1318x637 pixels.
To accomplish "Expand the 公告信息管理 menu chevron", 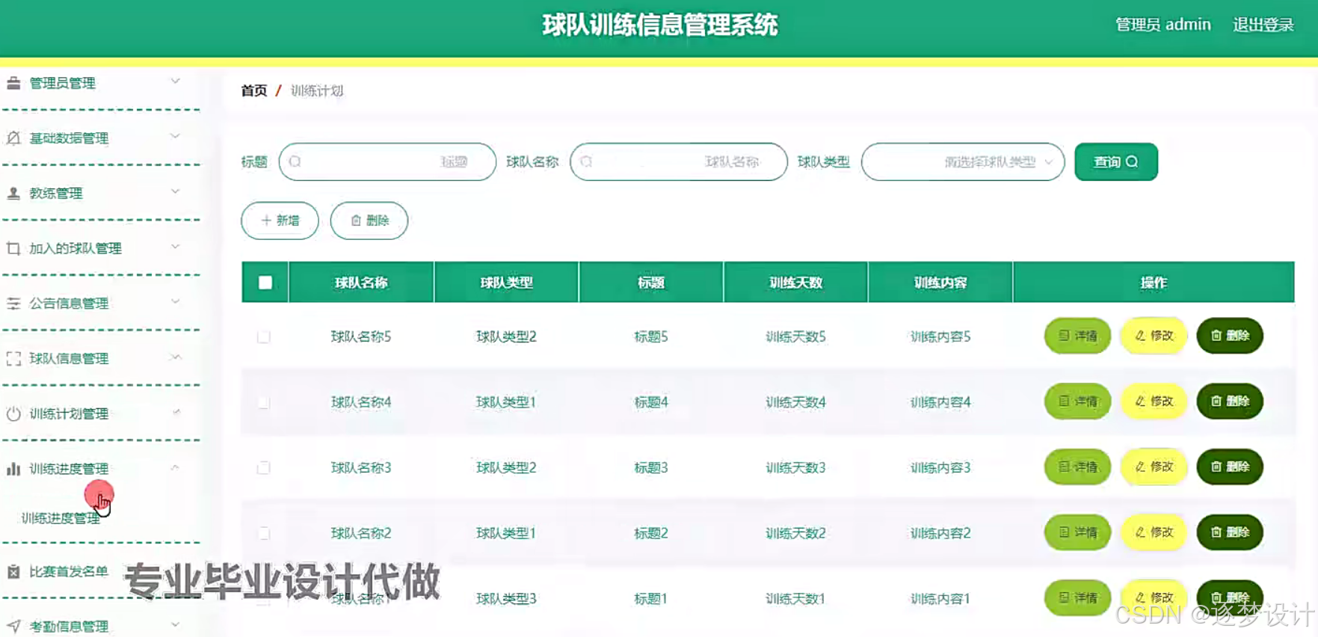I will (x=175, y=301).
